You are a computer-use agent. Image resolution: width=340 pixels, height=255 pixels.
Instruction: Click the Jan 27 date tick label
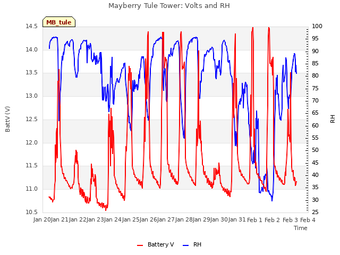167,220
